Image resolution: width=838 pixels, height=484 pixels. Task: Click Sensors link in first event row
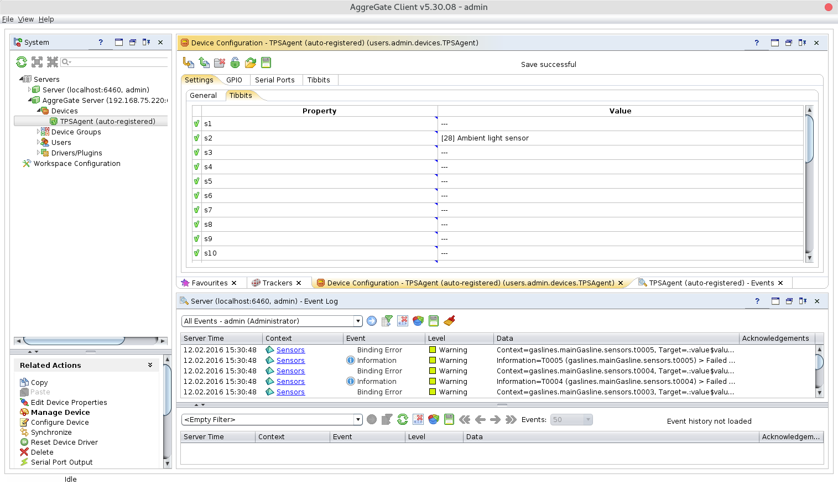(x=290, y=350)
